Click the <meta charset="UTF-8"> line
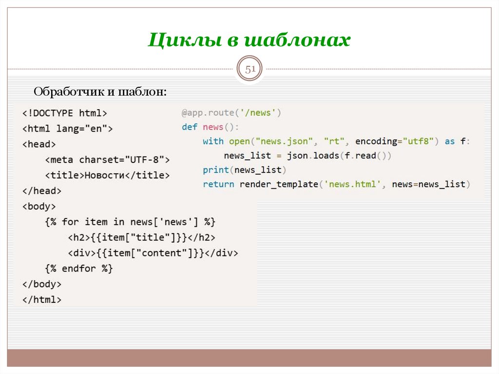The width and height of the screenshot is (499, 374). (107, 159)
